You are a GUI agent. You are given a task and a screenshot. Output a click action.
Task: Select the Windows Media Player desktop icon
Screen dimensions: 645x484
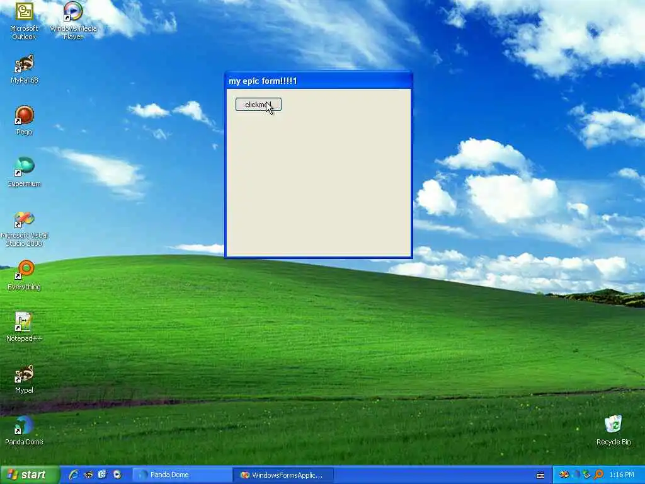click(73, 21)
